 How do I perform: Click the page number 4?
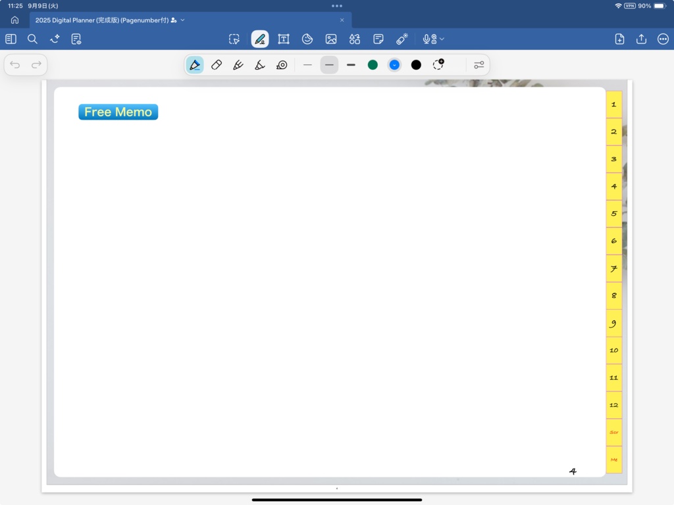[573, 471]
